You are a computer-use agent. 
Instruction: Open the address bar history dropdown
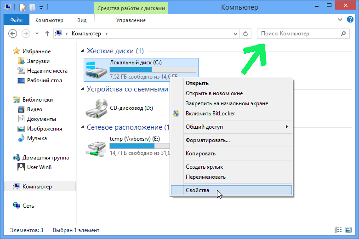click(235, 34)
